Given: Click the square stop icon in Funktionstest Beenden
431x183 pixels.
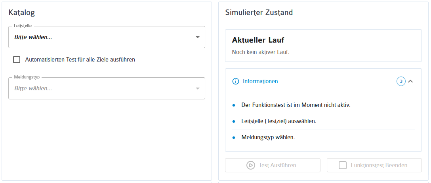Looking at the screenshot, I should [x=343, y=165].
